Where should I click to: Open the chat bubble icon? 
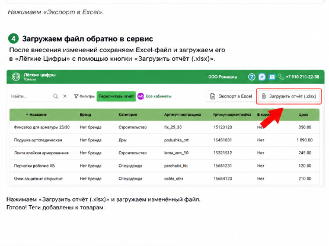click(x=262, y=77)
